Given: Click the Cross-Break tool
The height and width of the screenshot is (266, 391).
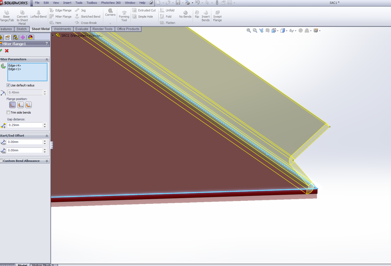Looking at the screenshot, I should click(x=86, y=23).
